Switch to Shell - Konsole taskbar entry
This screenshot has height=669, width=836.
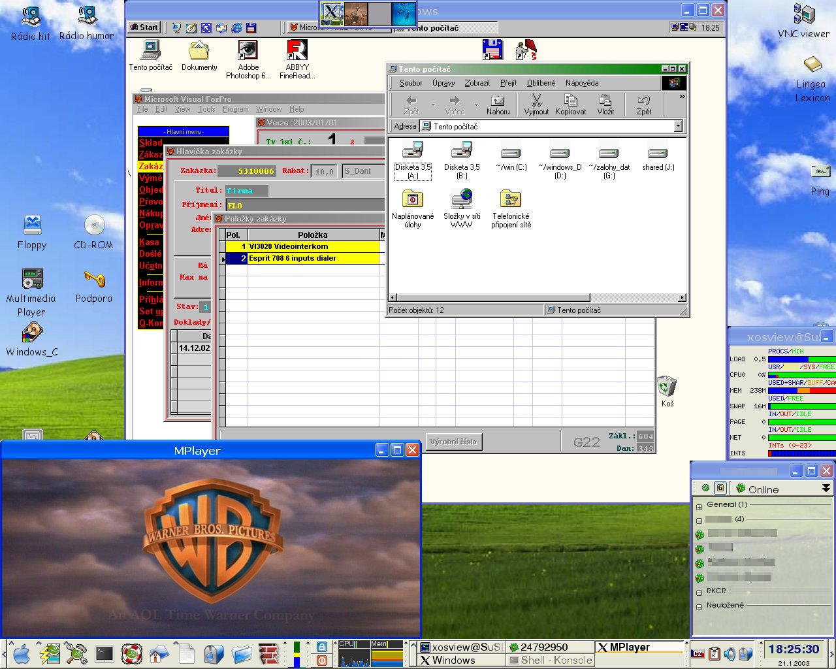[x=551, y=660]
